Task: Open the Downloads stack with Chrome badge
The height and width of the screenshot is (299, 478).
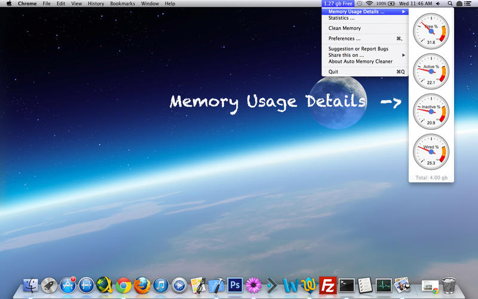Action: tap(430, 286)
